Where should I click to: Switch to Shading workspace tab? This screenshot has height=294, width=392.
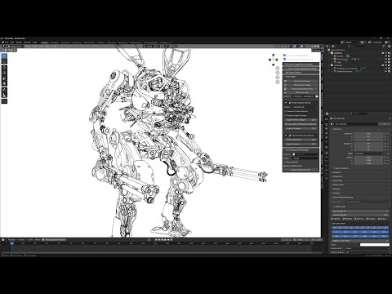pos(101,42)
